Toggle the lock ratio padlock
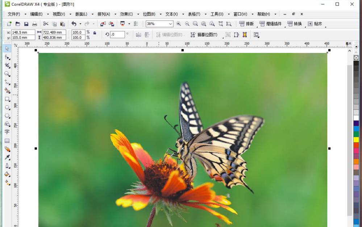This screenshot has width=362, height=227. pyautogui.click(x=95, y=33)
